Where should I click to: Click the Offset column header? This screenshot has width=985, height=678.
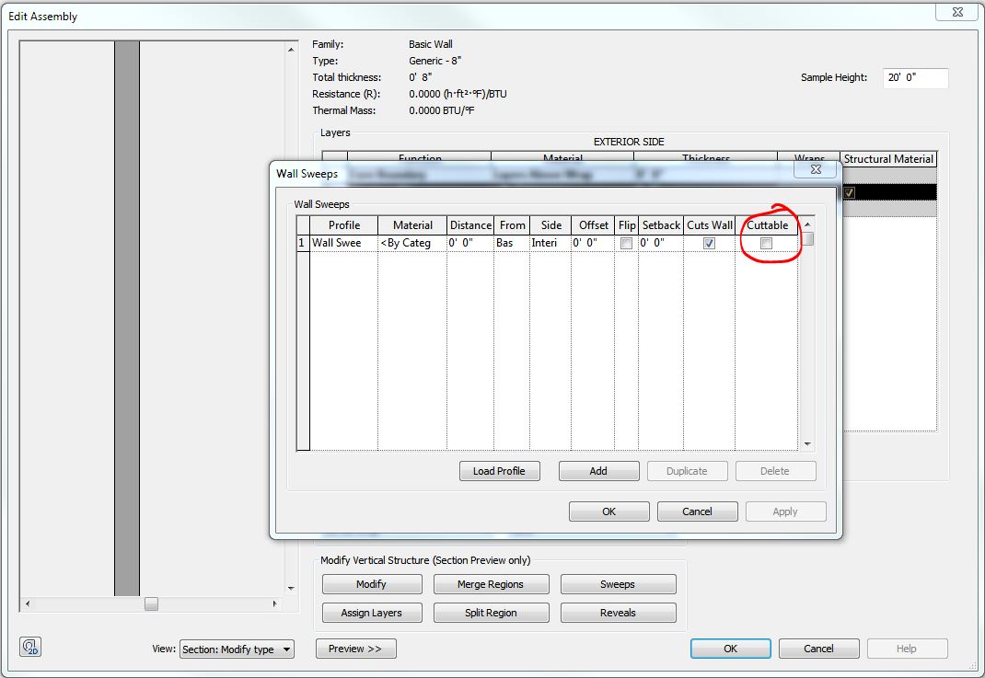[593, 224]
